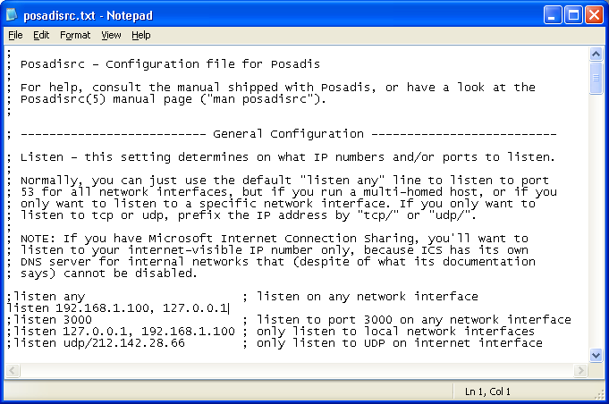609x404 pixels.
Task: Open the File menu
Action: pos(15,35)
